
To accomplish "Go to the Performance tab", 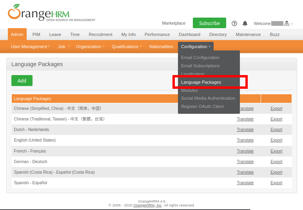I will pyautogui.click(x=157, y=34).
